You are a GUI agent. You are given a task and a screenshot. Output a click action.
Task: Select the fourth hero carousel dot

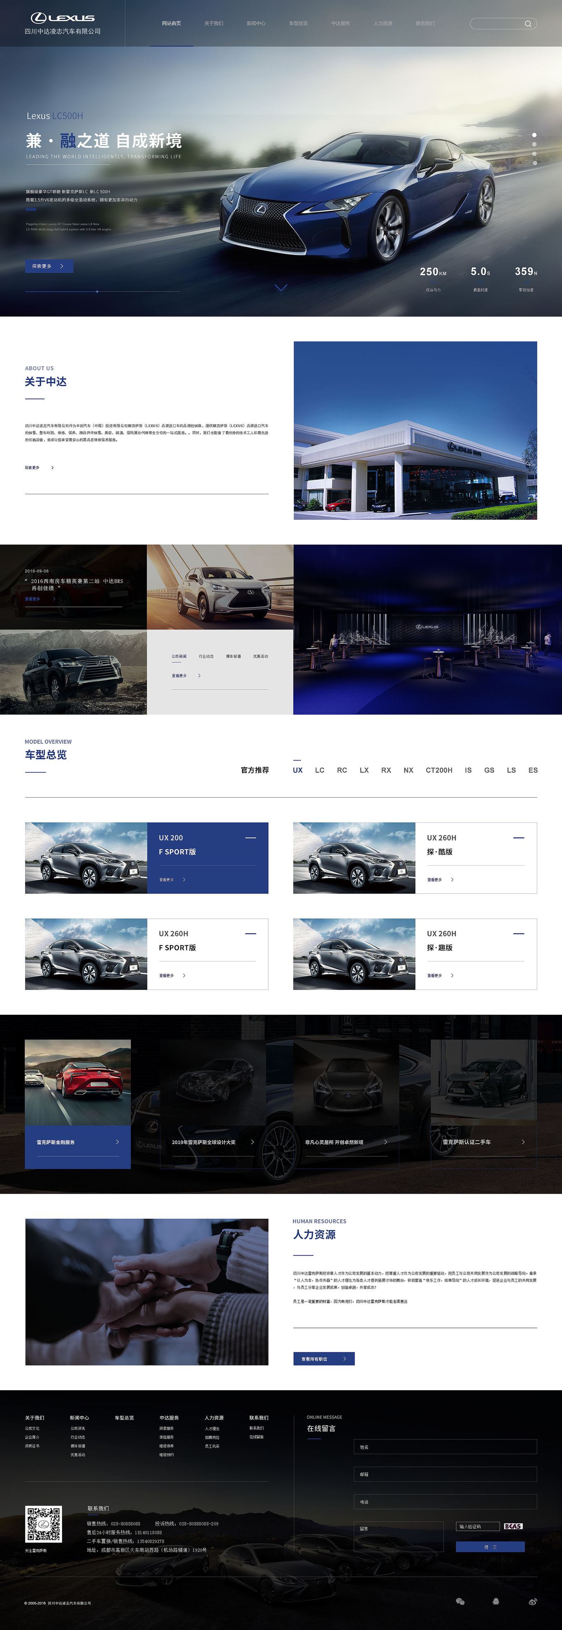pos(534,163)
